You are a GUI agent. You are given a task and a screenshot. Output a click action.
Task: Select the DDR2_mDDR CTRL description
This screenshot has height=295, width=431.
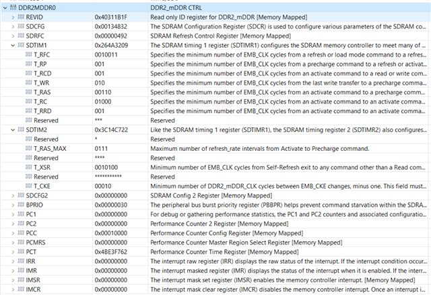tap(176, 8)
